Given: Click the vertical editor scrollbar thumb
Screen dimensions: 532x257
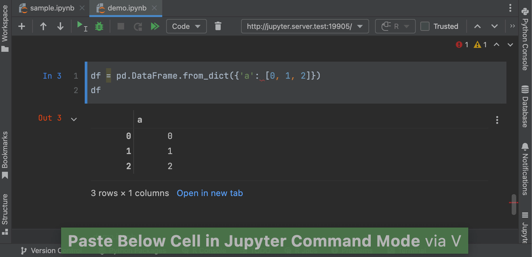Looking at the screenshot, I should tap(514, 205).
